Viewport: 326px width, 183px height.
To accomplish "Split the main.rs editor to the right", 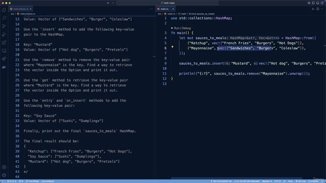I will pos(318,9).
